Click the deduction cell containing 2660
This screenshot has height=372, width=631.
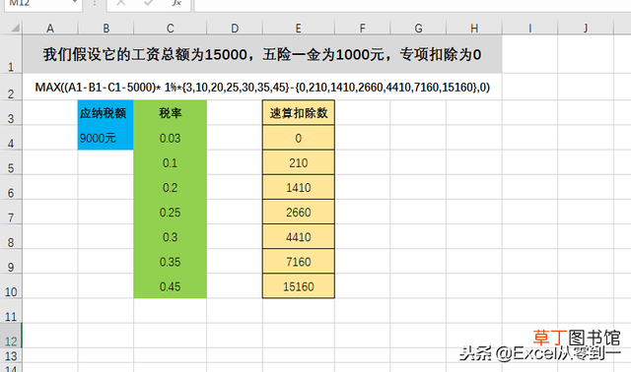(x=298, y=213)
